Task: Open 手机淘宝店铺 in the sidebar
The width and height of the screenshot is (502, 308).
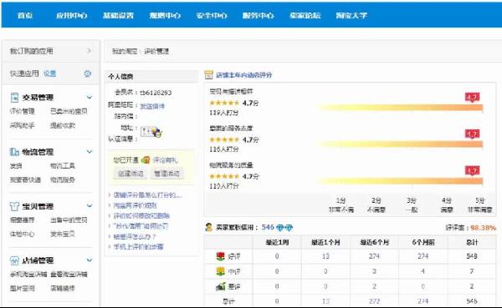Action: tap(28, 274)
